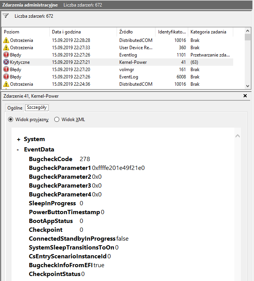This screenshot has width=254, height=281.
Task: Click warning icon of 22:24:36 DistributedCOM event
Action: [x=6, y=84]
